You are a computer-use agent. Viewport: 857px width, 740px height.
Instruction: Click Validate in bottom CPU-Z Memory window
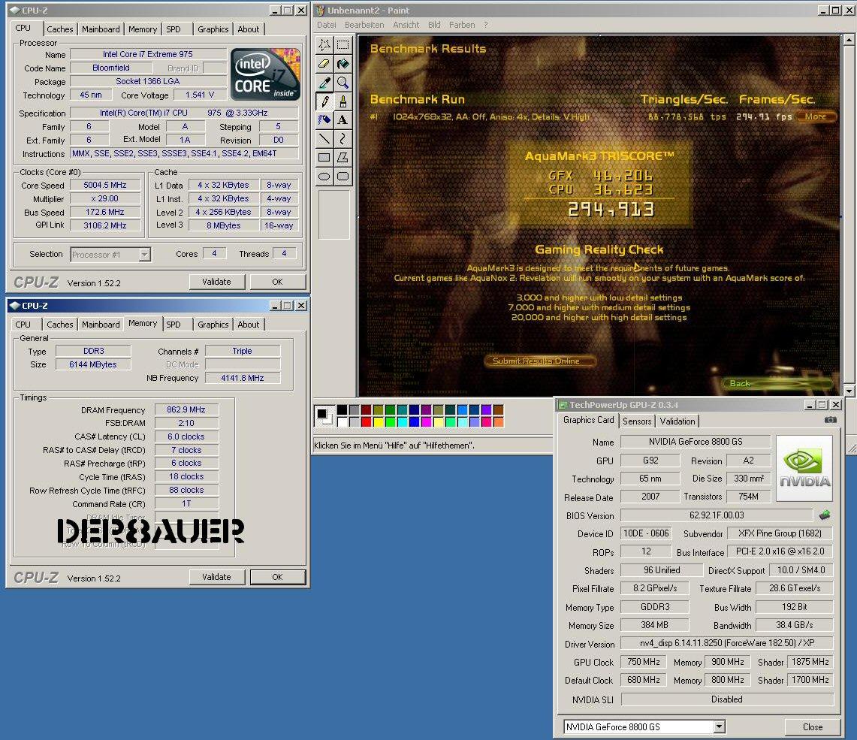tap(216, 577)
